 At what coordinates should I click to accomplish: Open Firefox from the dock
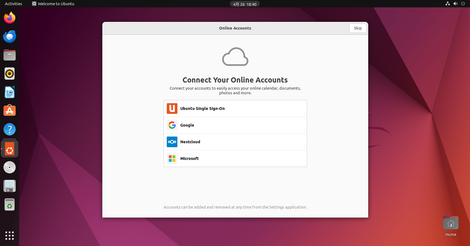pyautogui.click(x=10, y=18)
